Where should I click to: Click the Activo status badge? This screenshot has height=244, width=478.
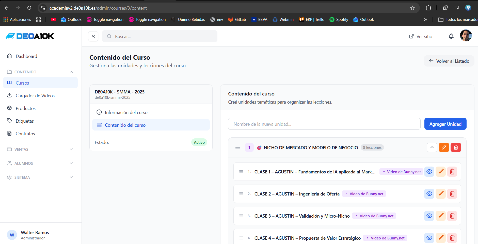pos(199,142)
